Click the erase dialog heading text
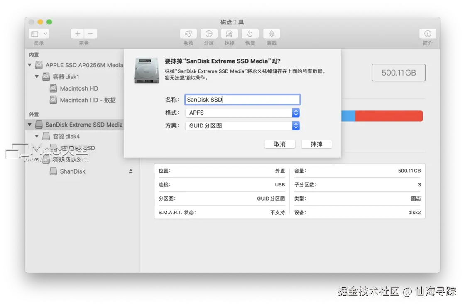This screenshot has width=465, height=306. click(x=223, y=61)
